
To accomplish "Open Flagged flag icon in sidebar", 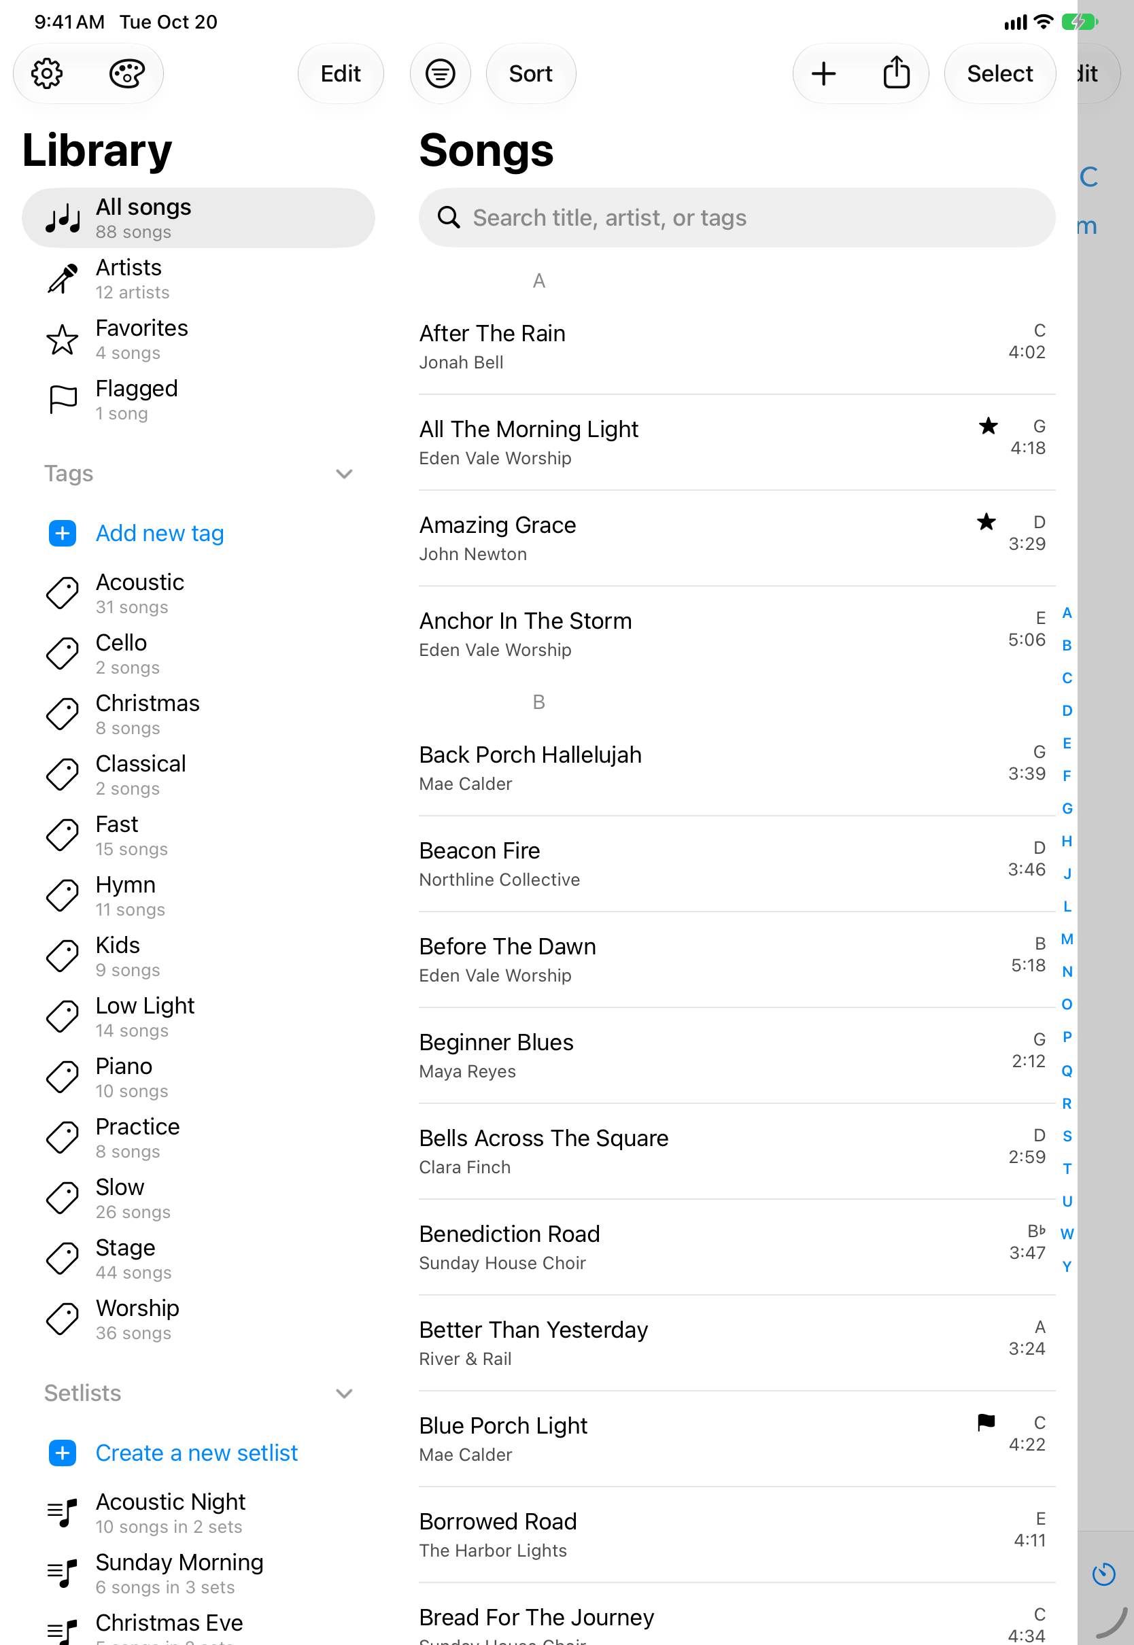I will (63, 400).
